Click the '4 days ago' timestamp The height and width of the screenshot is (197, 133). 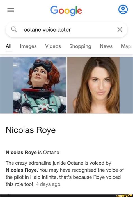[x=48, y=184]
